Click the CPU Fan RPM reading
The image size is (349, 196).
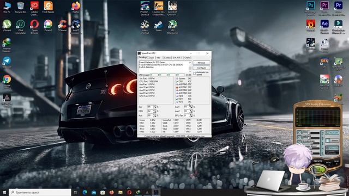click(149, 81)
